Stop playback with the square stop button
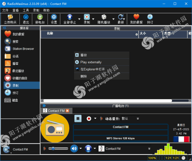Image resolution: width=192 pixels, height=161 pixels. [78, 118]
